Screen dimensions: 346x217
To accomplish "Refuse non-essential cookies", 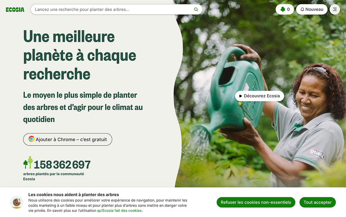I will pyautogui.click(x=256, y=202).
